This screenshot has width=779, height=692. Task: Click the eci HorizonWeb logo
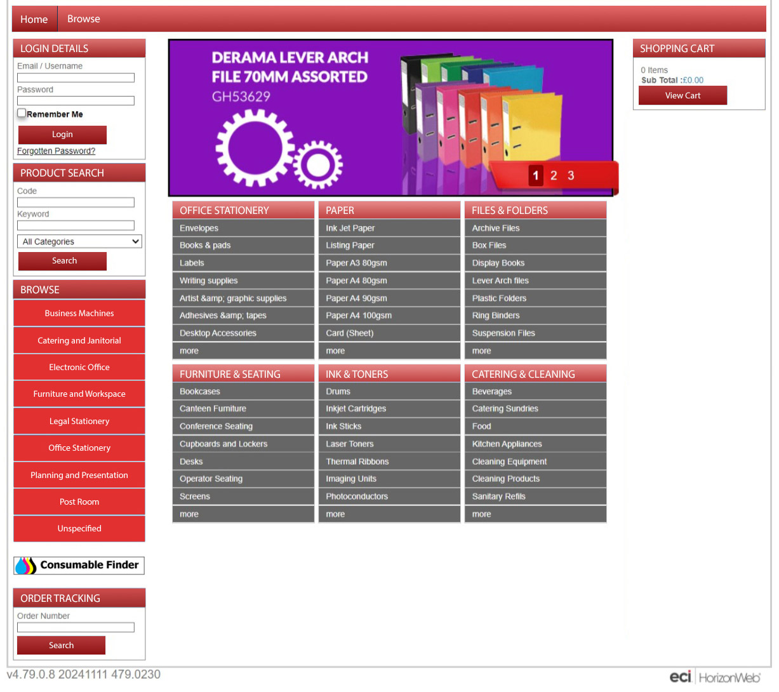(716, 677)
